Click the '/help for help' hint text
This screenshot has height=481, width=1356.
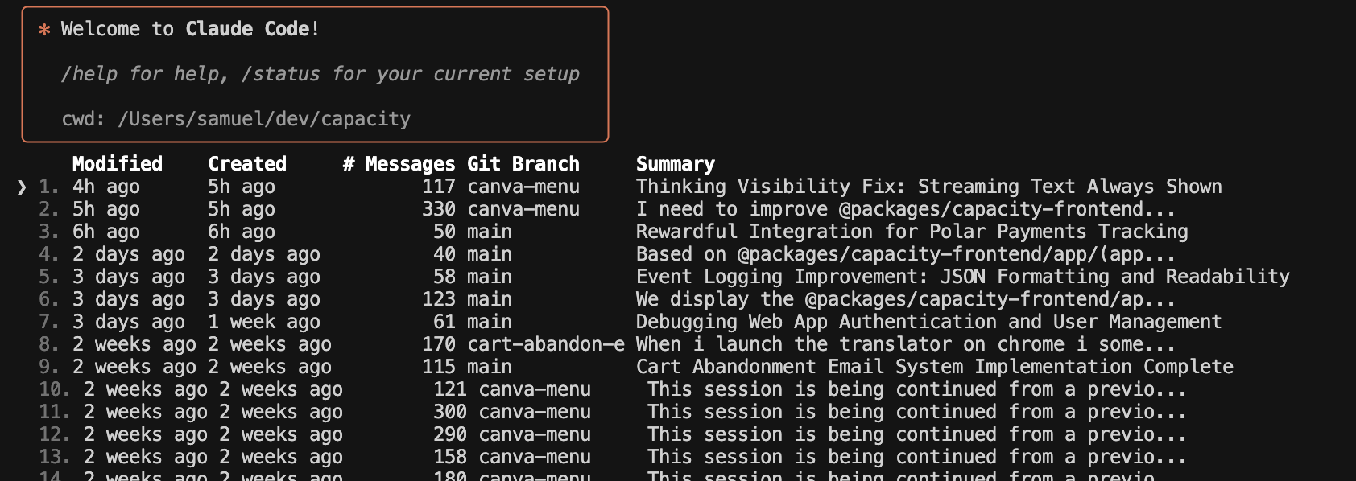(x=145, y=74)
